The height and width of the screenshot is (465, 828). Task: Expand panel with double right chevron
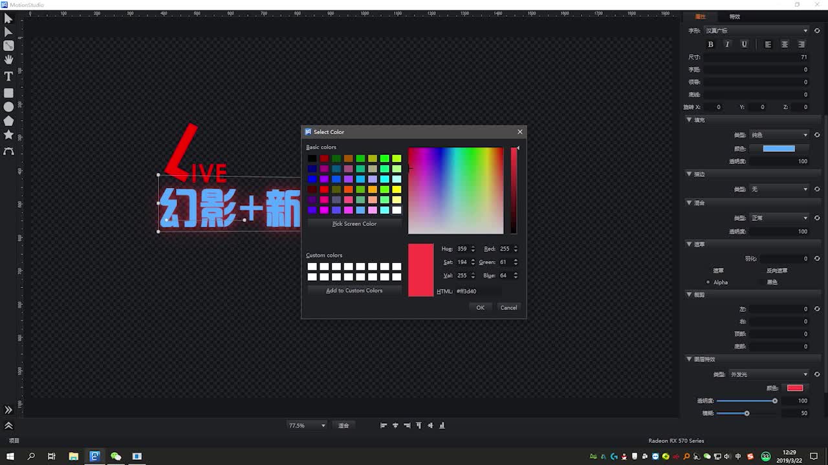pyautogui.click(x=8, y=410)
